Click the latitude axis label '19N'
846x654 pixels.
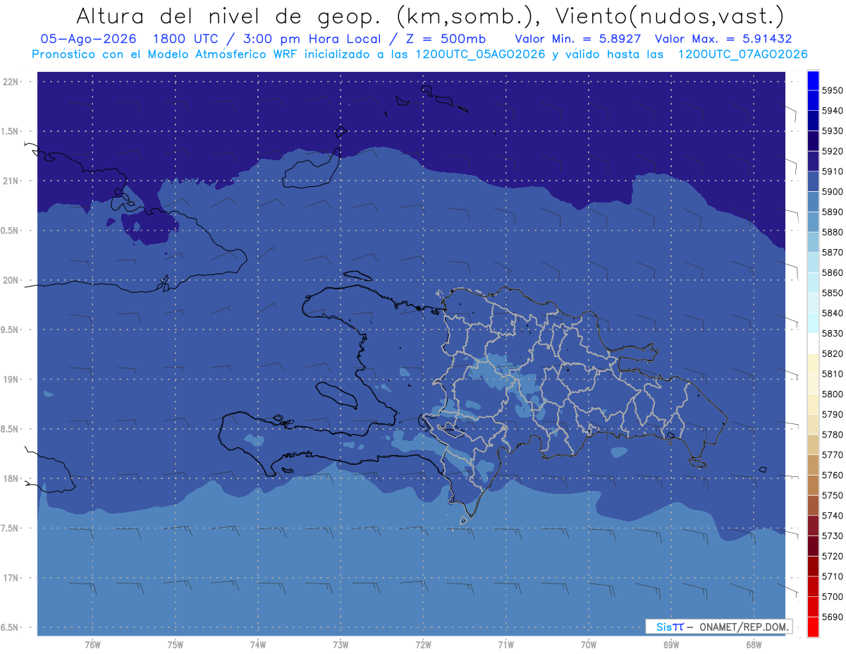point(11,380)
